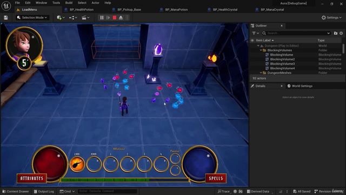Click the level 5 badge

24,63
